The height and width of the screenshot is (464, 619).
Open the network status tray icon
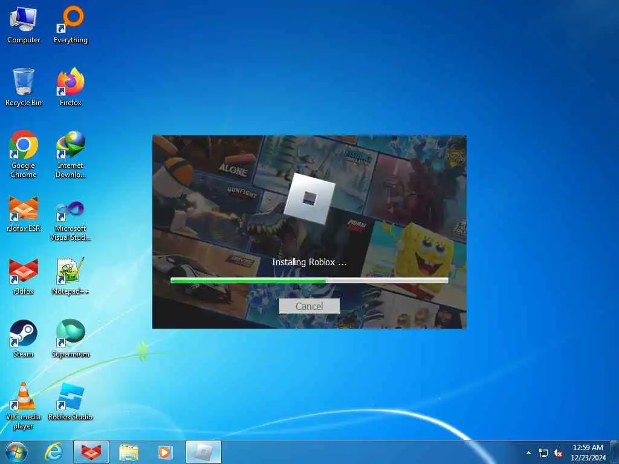click(543, 453)
